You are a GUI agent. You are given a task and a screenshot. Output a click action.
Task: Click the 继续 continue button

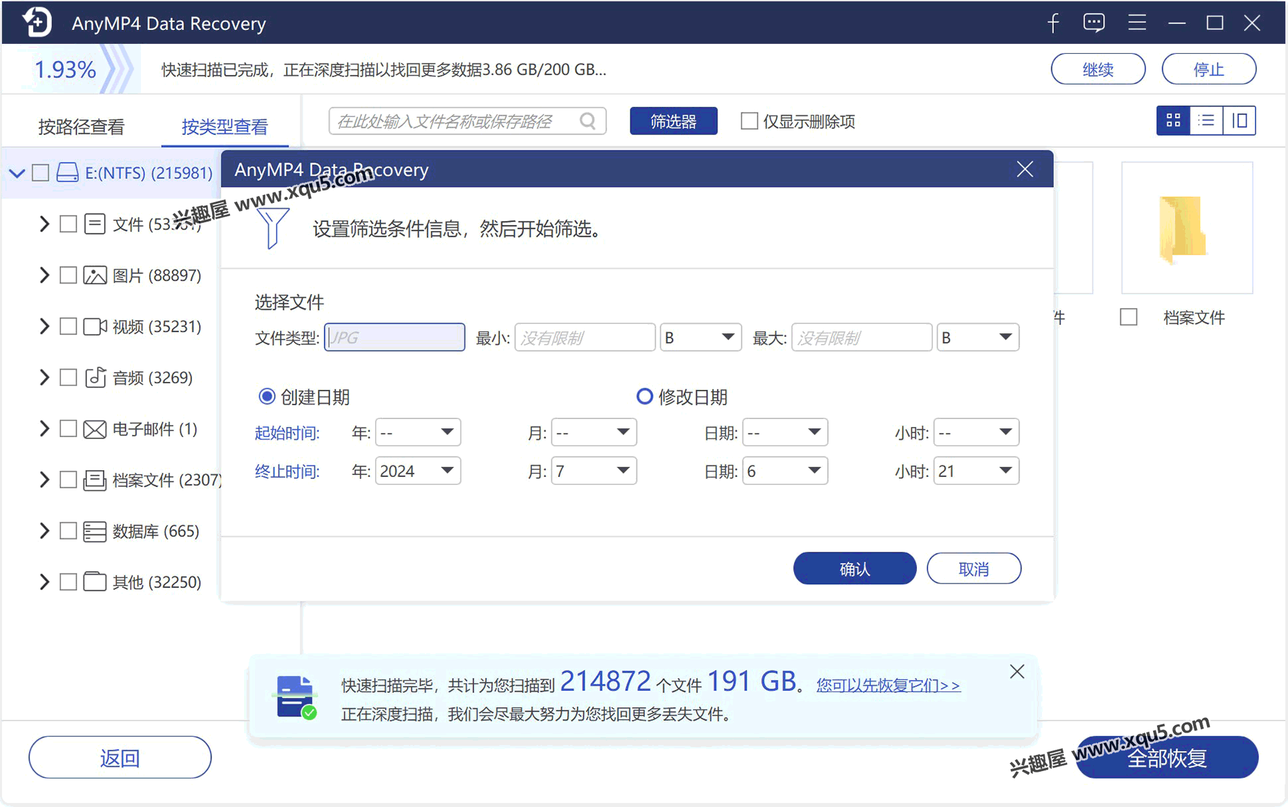1098,69
